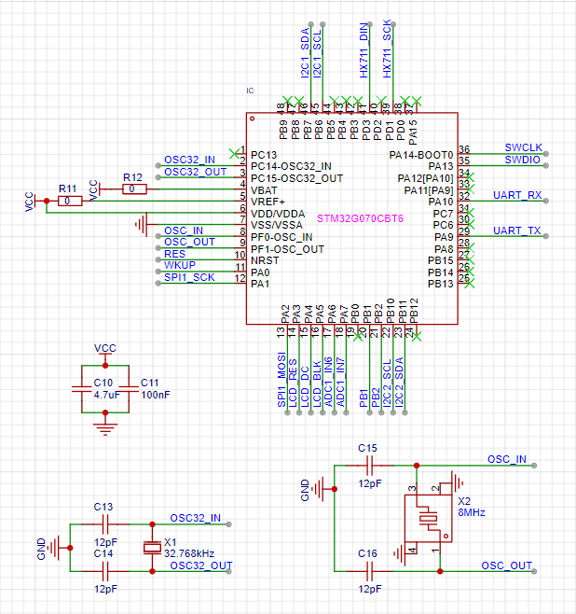
Task: Click the wire endpoint right of the SWCLK label
Action: (x=546, y=153)
